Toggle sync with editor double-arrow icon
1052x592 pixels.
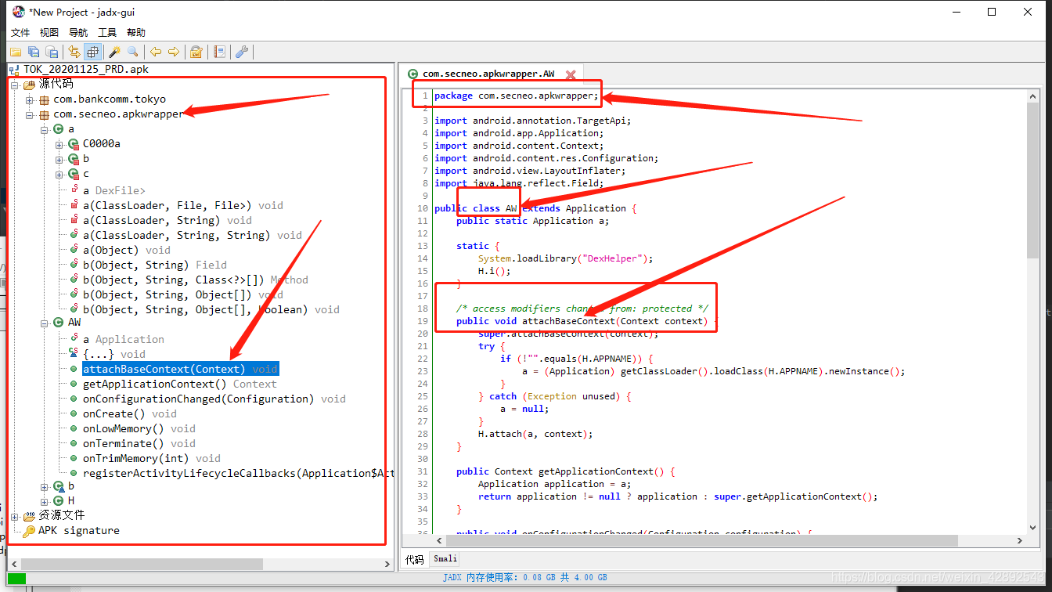pyautogui.click(x=74, y=52)
